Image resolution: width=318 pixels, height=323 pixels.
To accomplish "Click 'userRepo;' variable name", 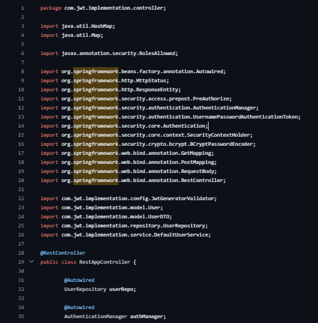I will coord(123,289).
